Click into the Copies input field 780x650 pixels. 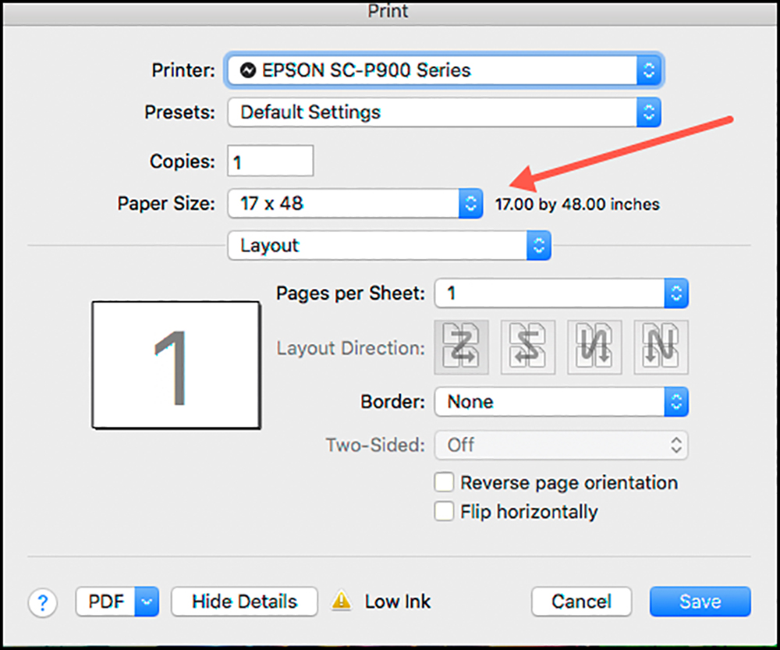[271, 161]
